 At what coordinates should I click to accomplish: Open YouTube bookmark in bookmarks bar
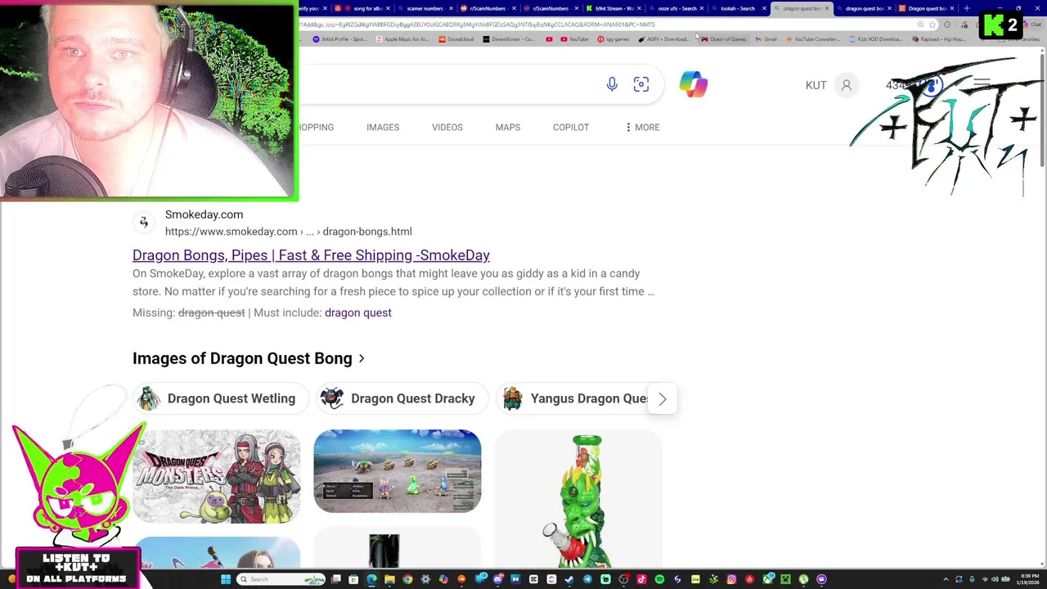coord(573,39)
